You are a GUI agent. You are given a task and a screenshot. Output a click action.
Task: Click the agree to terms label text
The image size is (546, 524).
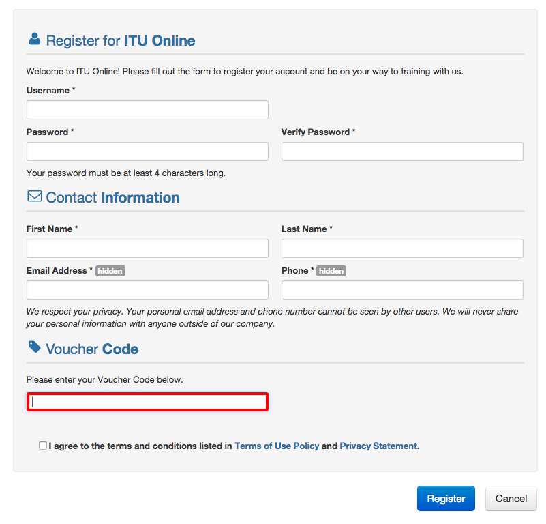tap(234, 446)
